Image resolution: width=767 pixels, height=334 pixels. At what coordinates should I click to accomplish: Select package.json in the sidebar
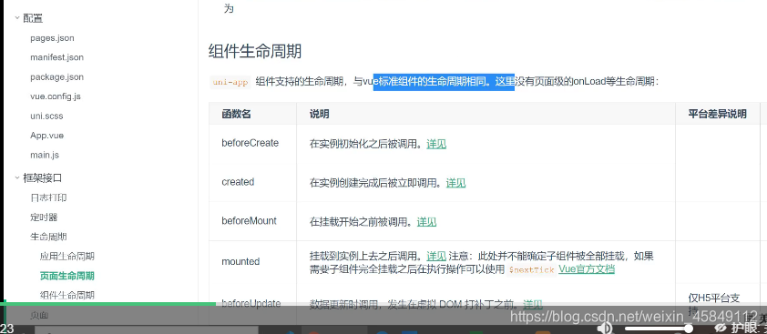pos(56,76)
